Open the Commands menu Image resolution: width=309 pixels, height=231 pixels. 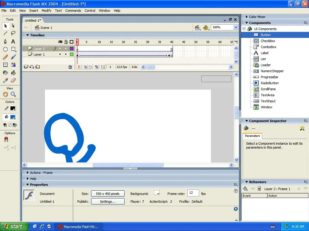click(73, 11)
